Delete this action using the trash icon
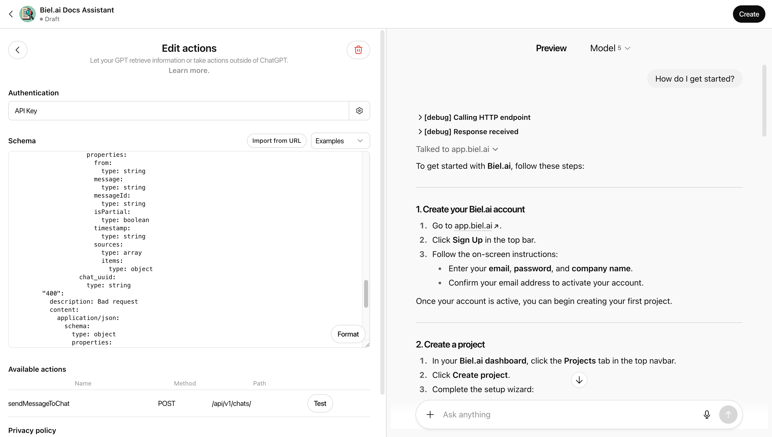This screenshot has width=772, height=437. pyautogui.click(x=358, y=50)
